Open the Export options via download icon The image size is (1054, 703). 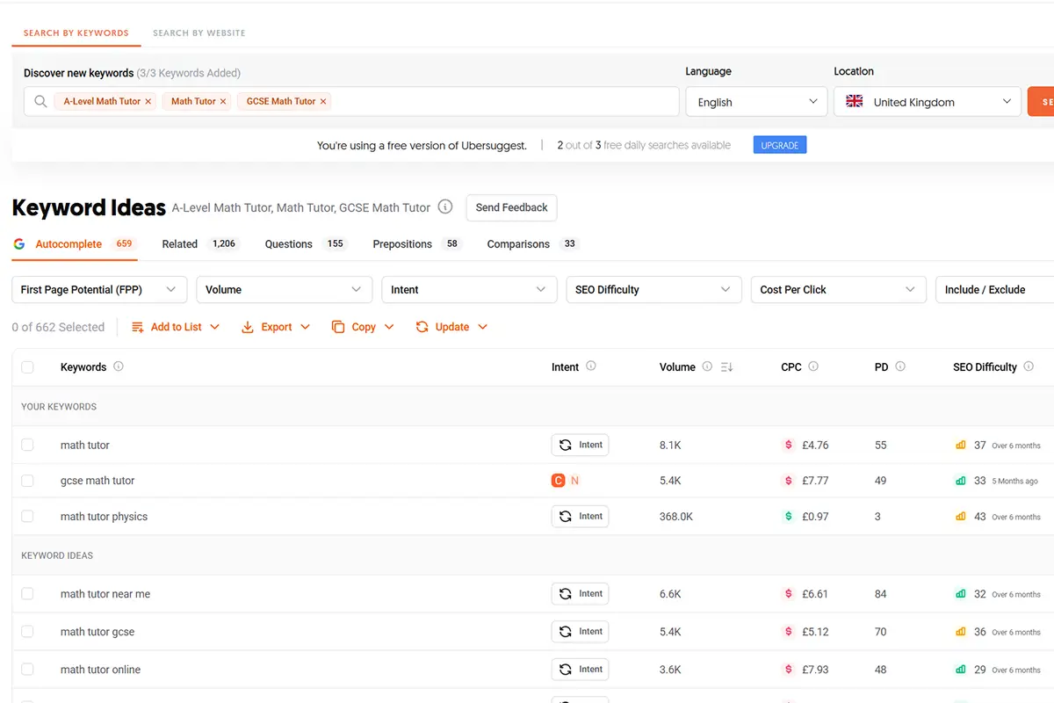[248, 326]
